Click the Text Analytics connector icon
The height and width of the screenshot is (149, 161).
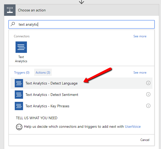point(21,47)
